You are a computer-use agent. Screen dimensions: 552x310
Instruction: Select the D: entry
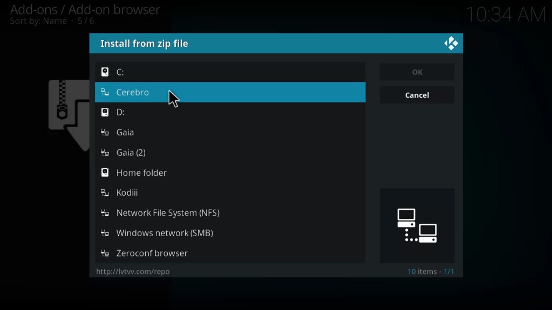(x=230, y=112)
